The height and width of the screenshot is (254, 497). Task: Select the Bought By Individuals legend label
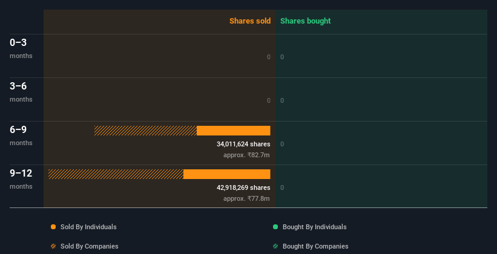tap(314, 227)
